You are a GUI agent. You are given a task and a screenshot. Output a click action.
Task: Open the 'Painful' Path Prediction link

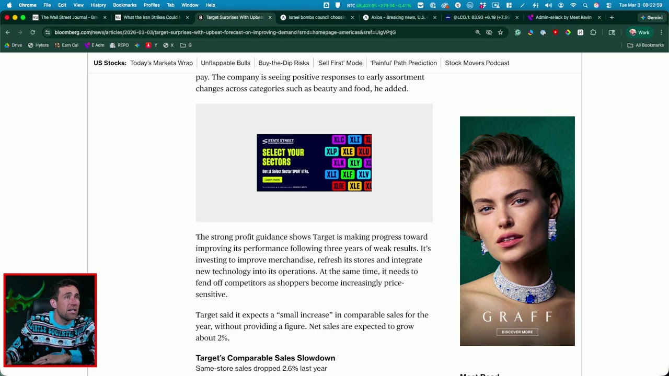[403, 63]
